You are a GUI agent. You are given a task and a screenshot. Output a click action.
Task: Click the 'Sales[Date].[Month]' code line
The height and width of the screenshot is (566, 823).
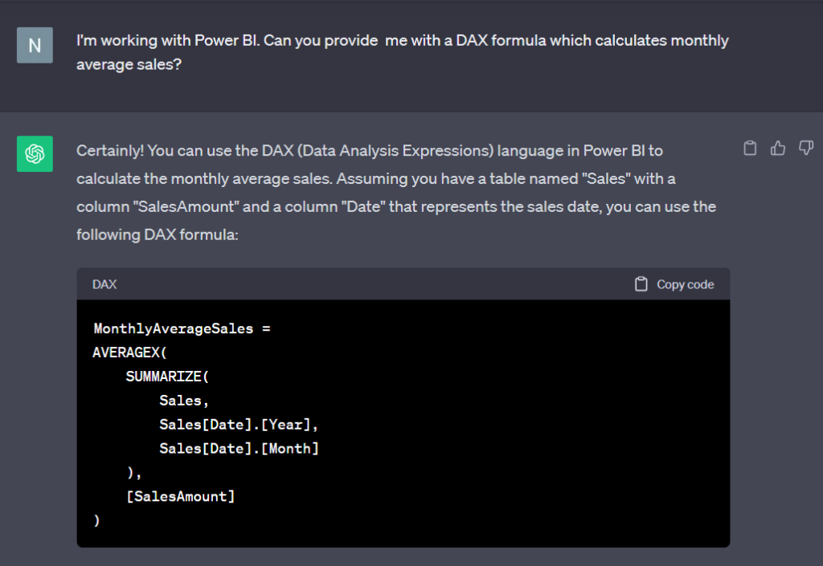pos(239,449)
